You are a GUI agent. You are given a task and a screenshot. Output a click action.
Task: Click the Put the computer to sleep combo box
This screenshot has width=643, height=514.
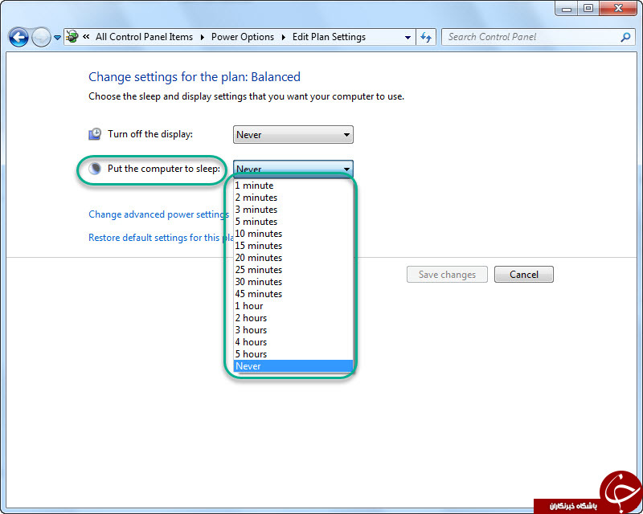[293, 169]
